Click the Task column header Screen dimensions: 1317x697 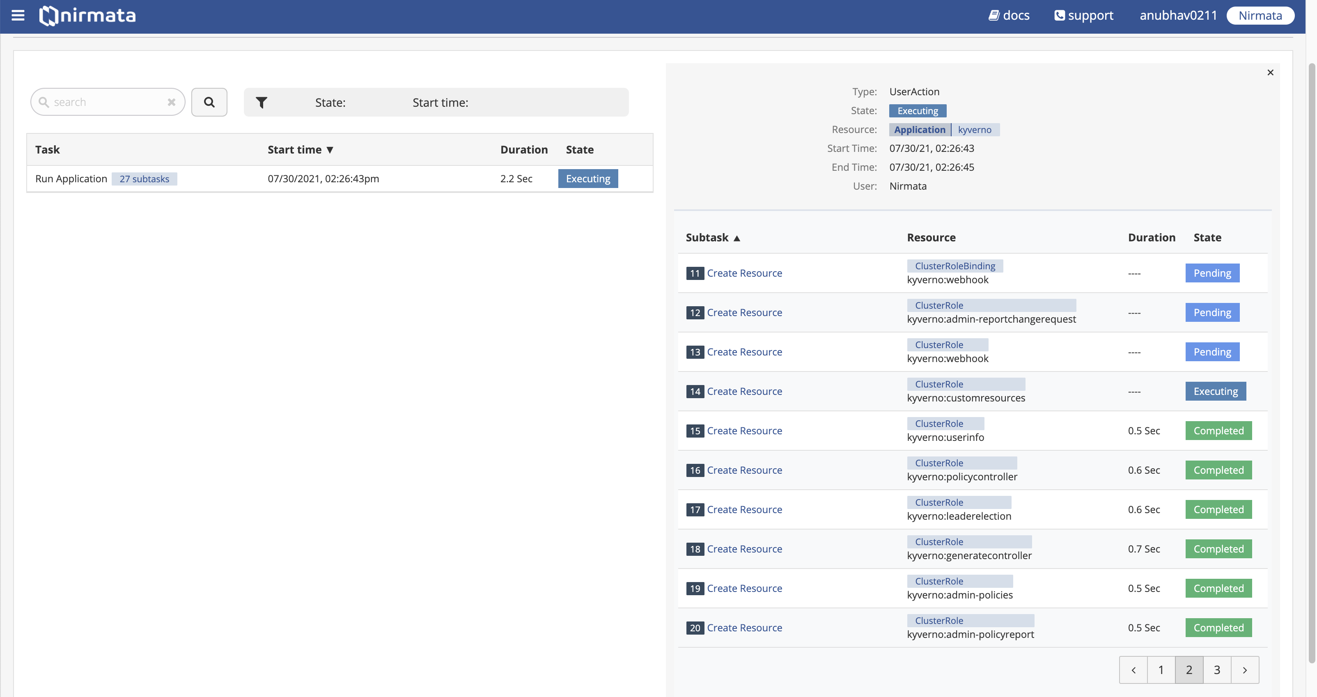click(47, 150)
